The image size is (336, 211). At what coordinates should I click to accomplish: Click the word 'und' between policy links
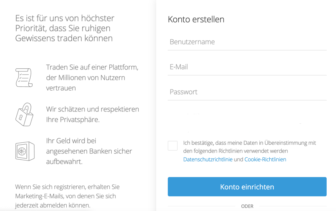[238, 159]
